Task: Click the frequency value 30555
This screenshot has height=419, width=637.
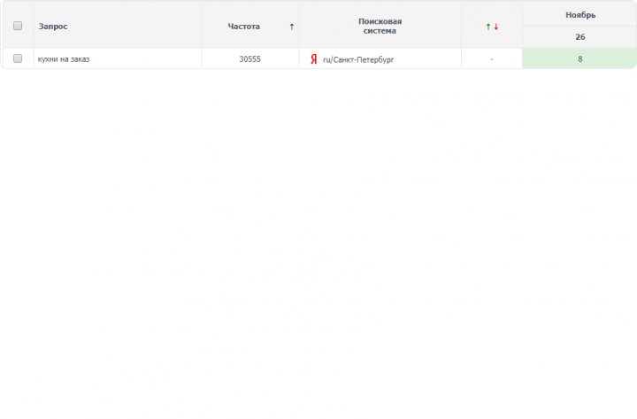Action: (x=249, y=59)
